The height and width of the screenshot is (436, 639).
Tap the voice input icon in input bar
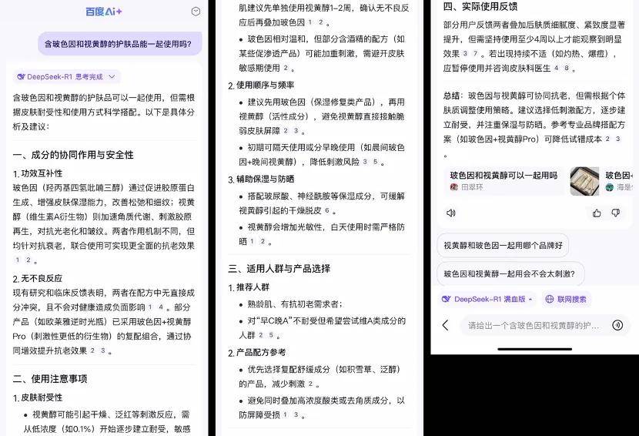point(617,325)
